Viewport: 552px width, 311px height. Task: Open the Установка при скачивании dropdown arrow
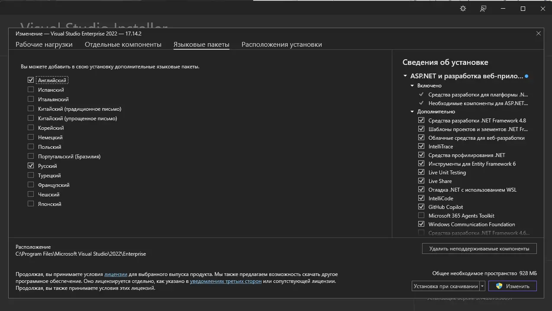pos(482,286)
